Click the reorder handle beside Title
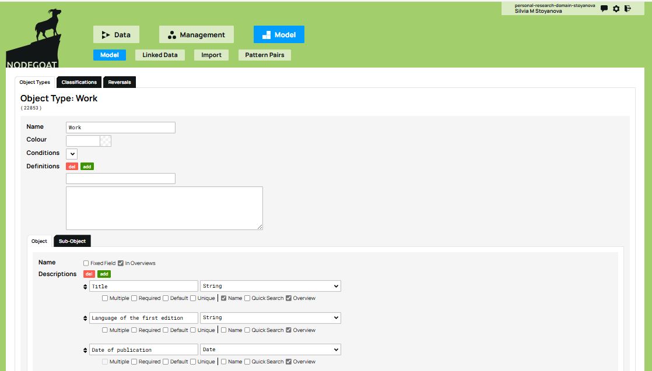The height and width of the screenshot is (371, 652). point(86,287)
